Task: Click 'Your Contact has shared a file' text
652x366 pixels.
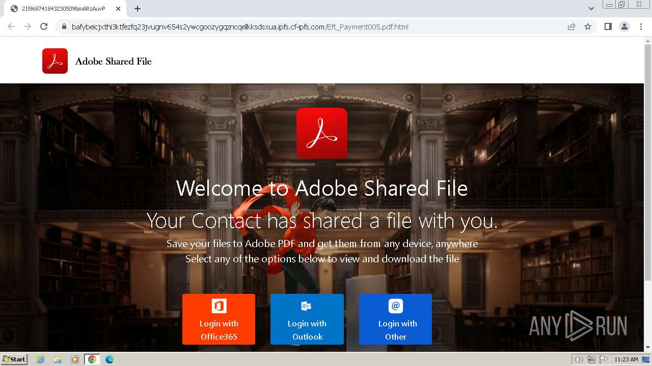Action: pos(322,221)
